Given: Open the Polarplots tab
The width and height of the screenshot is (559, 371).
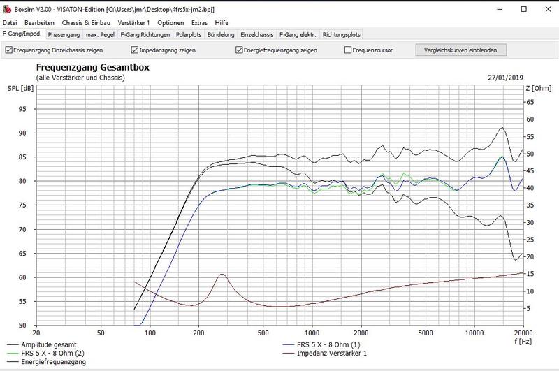Looking at the screenshot, I should 189,34.
